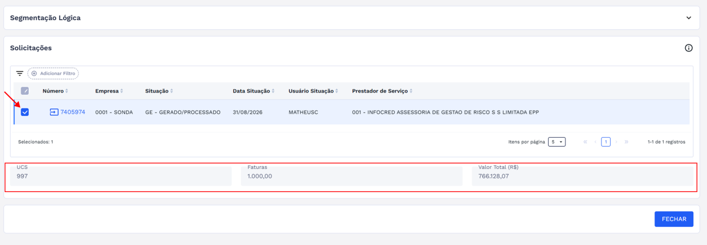The height and width of the screenshot is (245, 707).
Task: Click the FECHAR button
Action: [x=674, y=219]
